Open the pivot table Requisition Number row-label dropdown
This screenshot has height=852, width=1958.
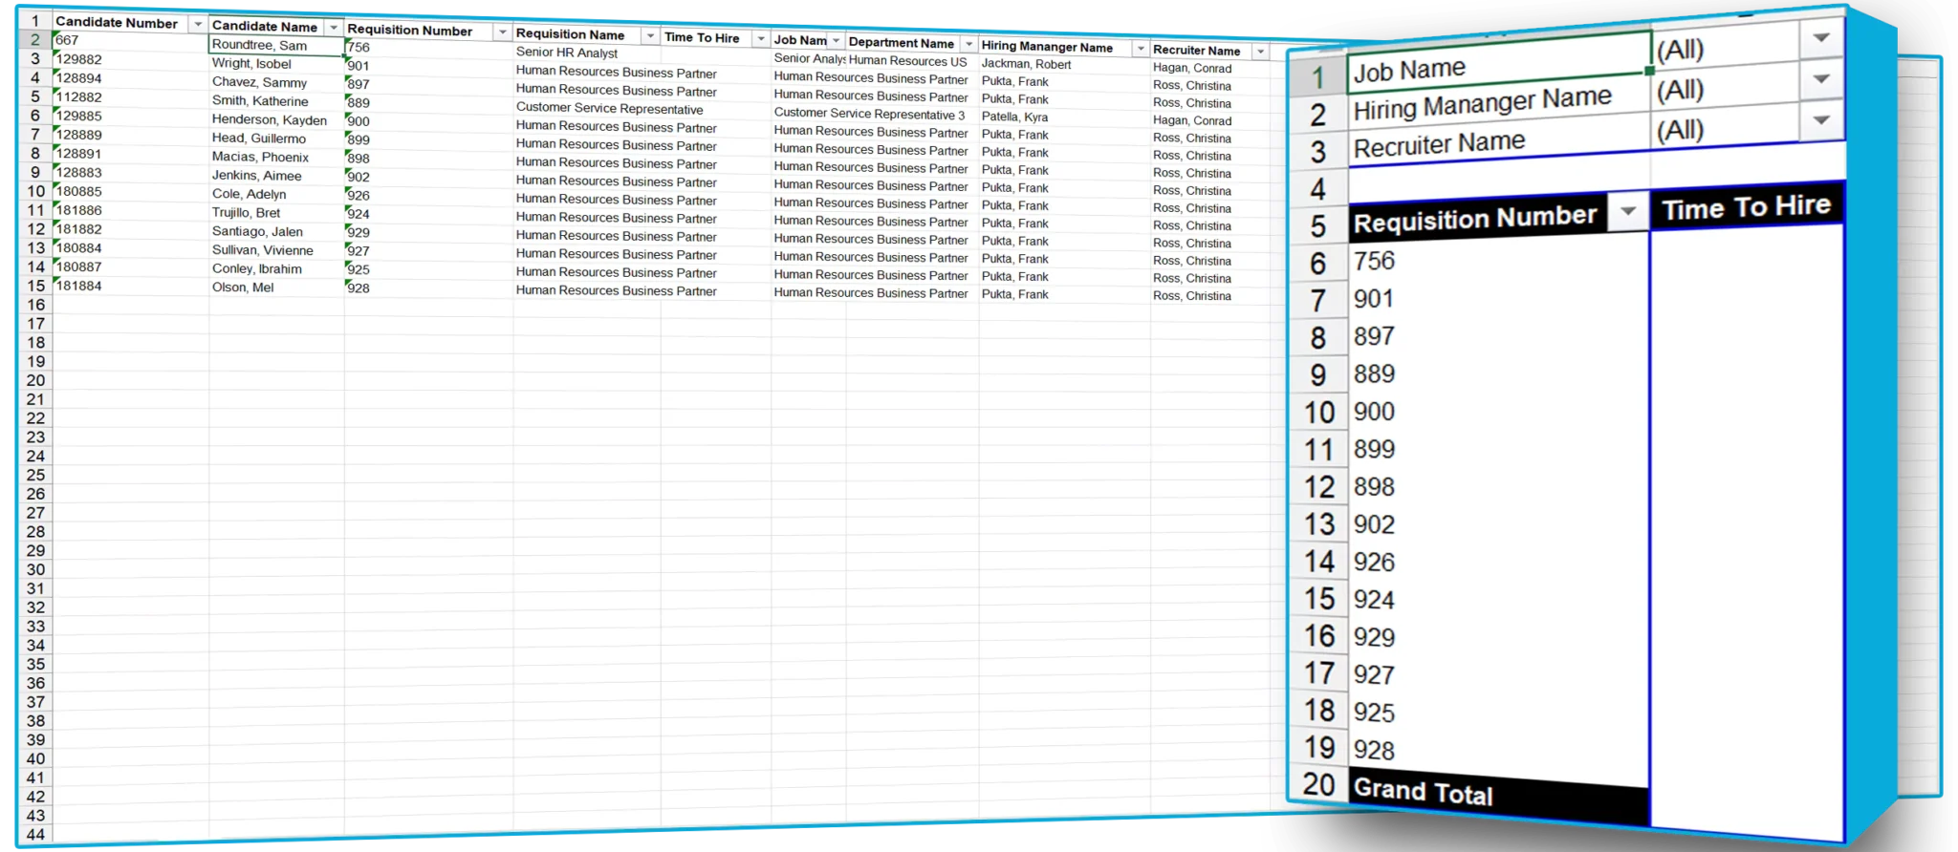1627,211
